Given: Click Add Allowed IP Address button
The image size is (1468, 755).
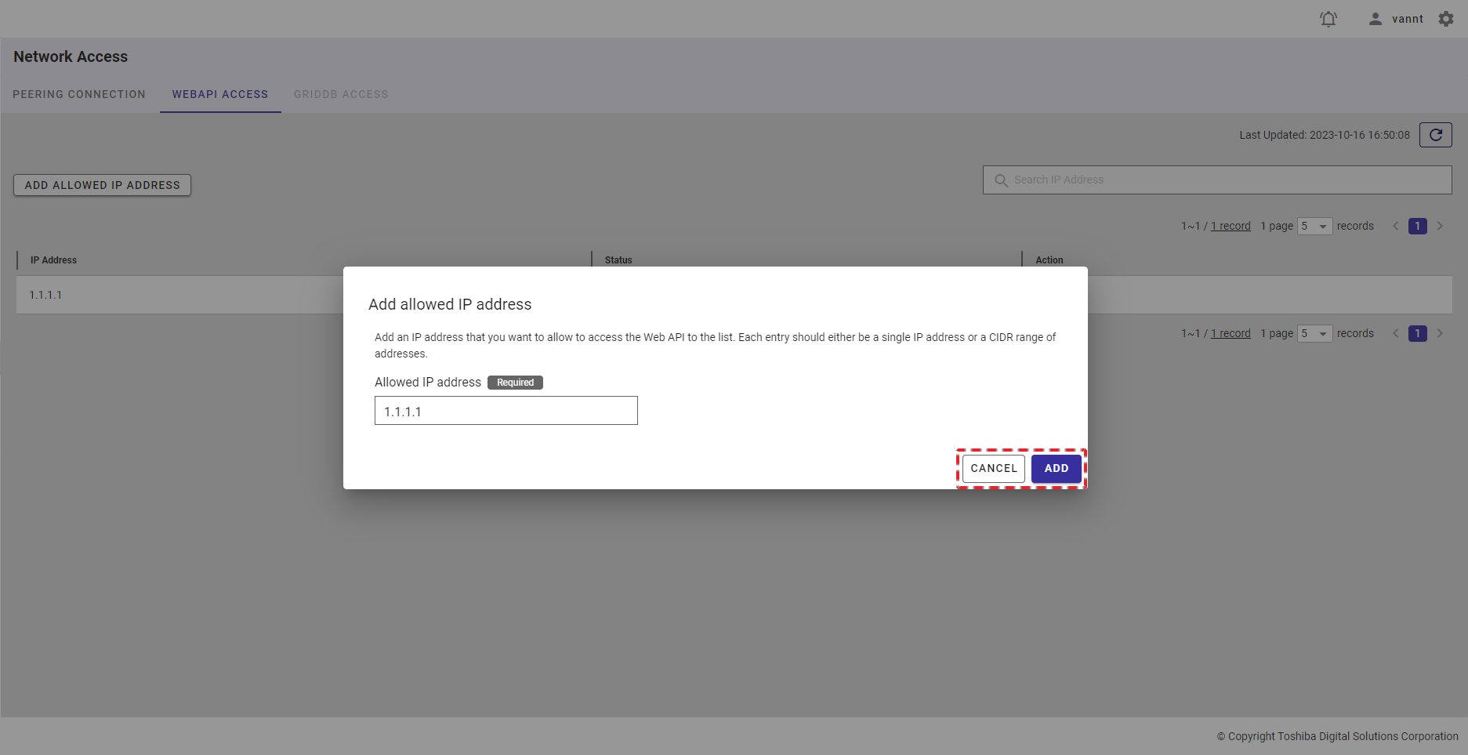Looking at the screenshot, I should [x=102, y=185].
